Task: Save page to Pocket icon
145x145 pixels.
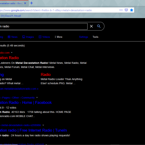Action: (x=126, y=10)
